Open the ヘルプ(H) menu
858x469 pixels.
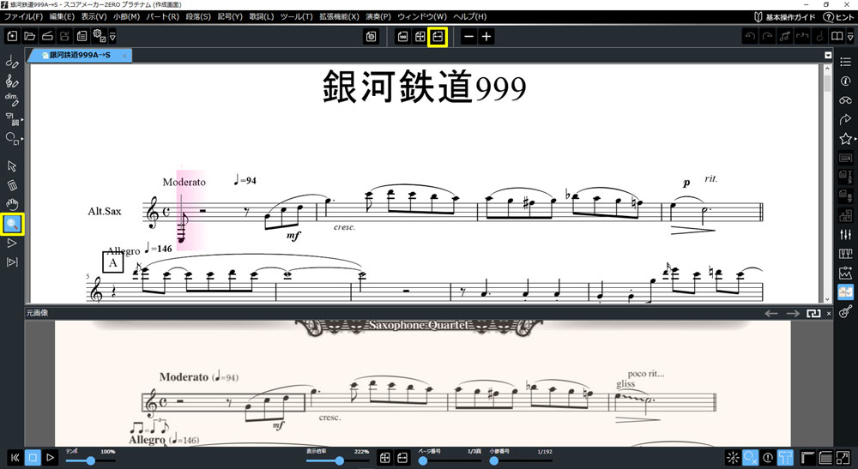point(469,16)
